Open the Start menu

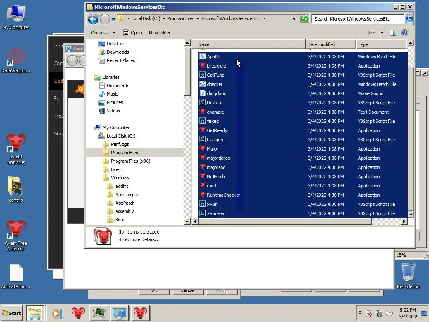click(11, 313)
